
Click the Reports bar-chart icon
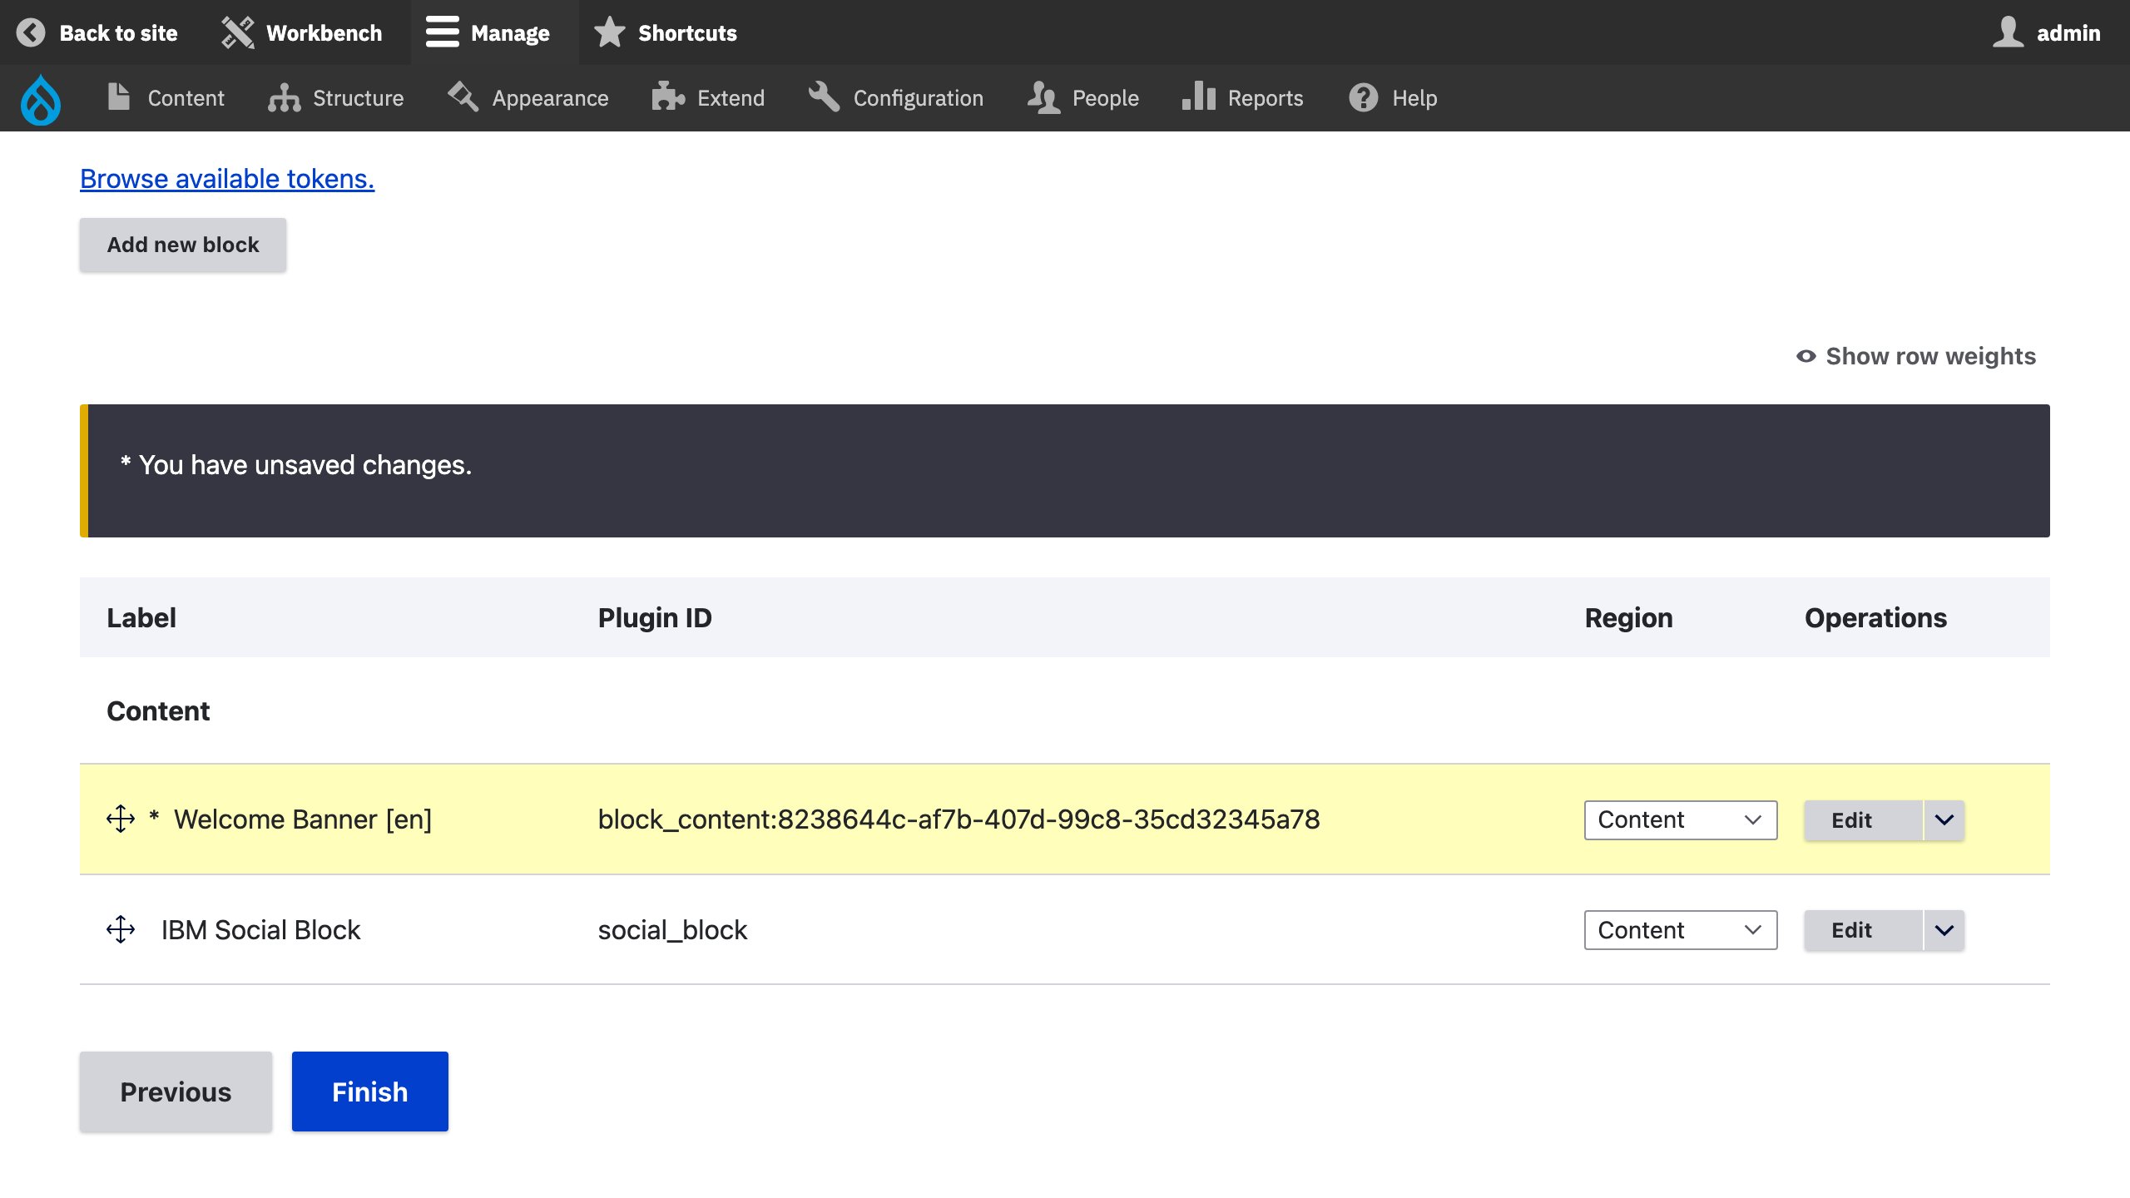point(1196,97)
